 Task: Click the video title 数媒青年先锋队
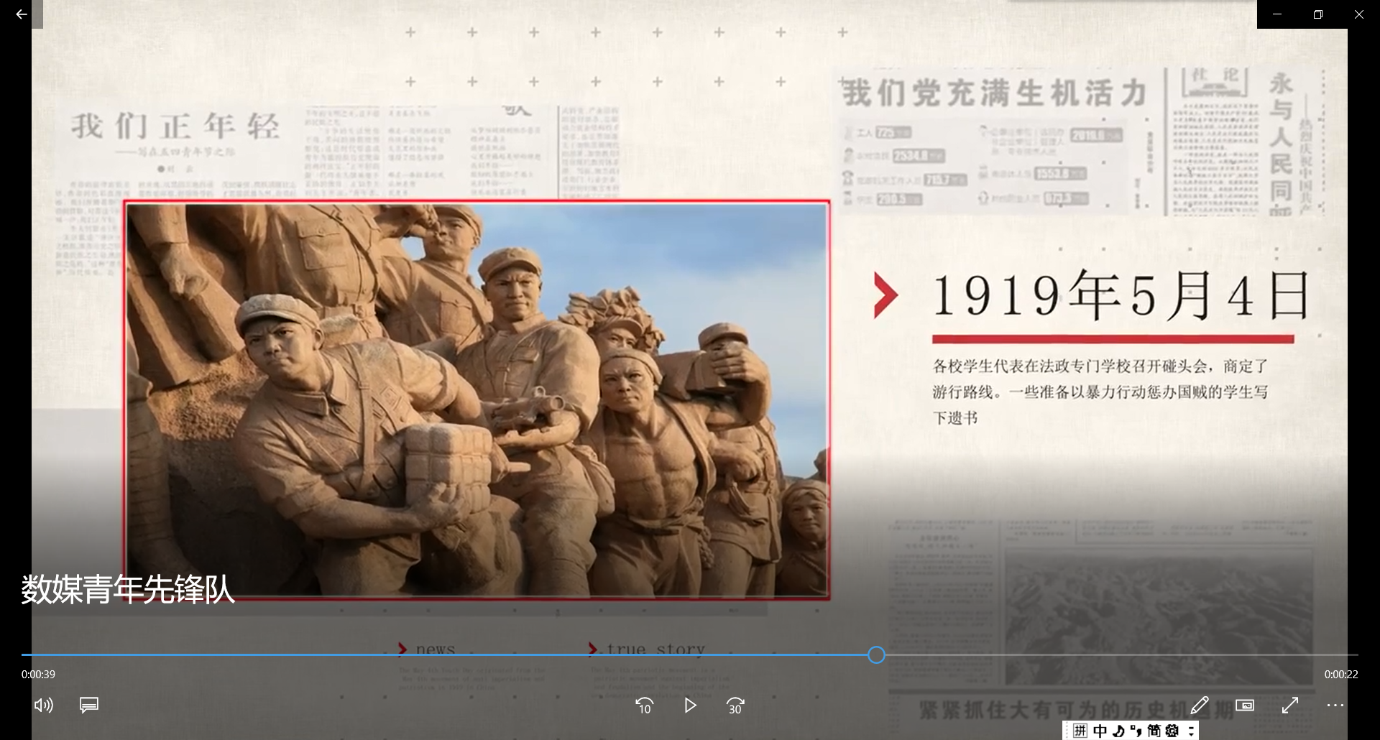pyautogui.click(x=128, y=589)
